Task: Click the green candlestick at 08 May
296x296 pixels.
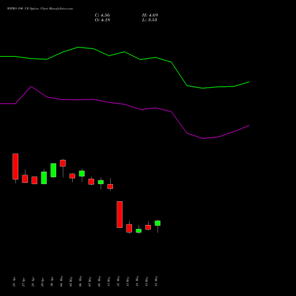Action: pos(101,182)
